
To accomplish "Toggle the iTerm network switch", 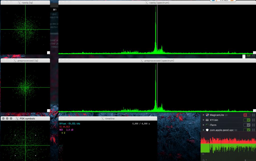I will [247, 125].
